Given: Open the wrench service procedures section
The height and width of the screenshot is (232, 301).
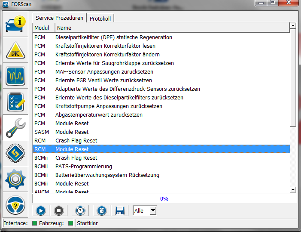Looking at the screenshot, I should pyautogui.click(x=15, y=128).
